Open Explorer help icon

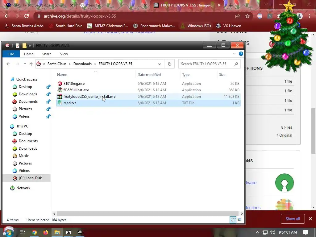[241, 54]
